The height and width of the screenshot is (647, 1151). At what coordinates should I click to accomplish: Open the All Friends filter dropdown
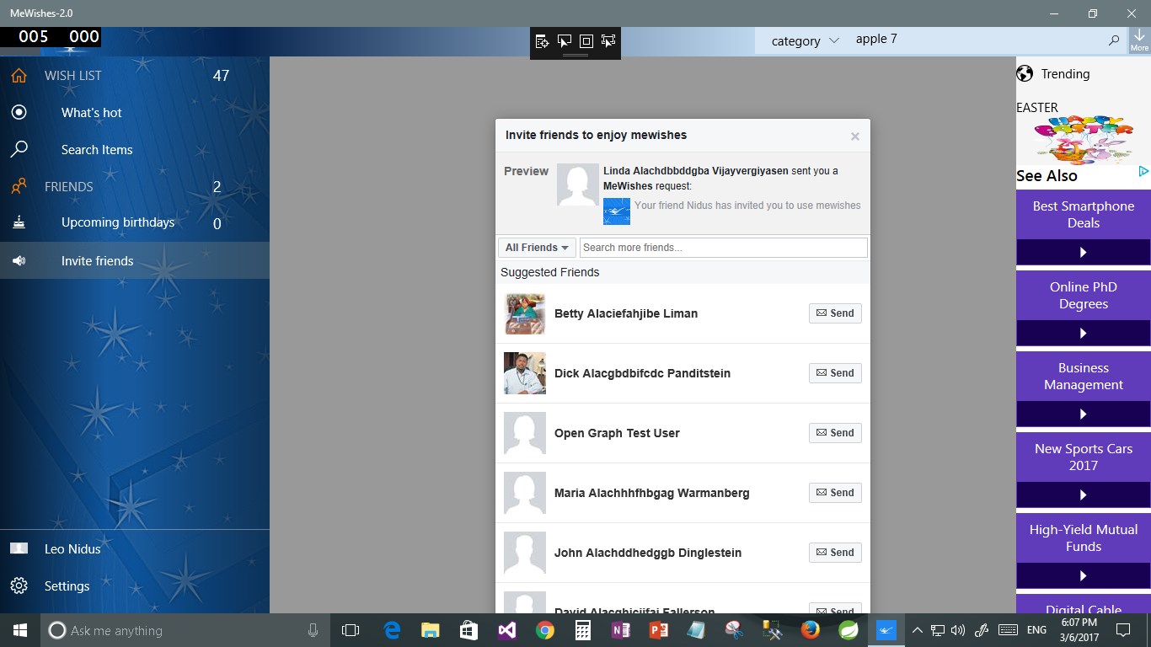click(x=537, y=248)
